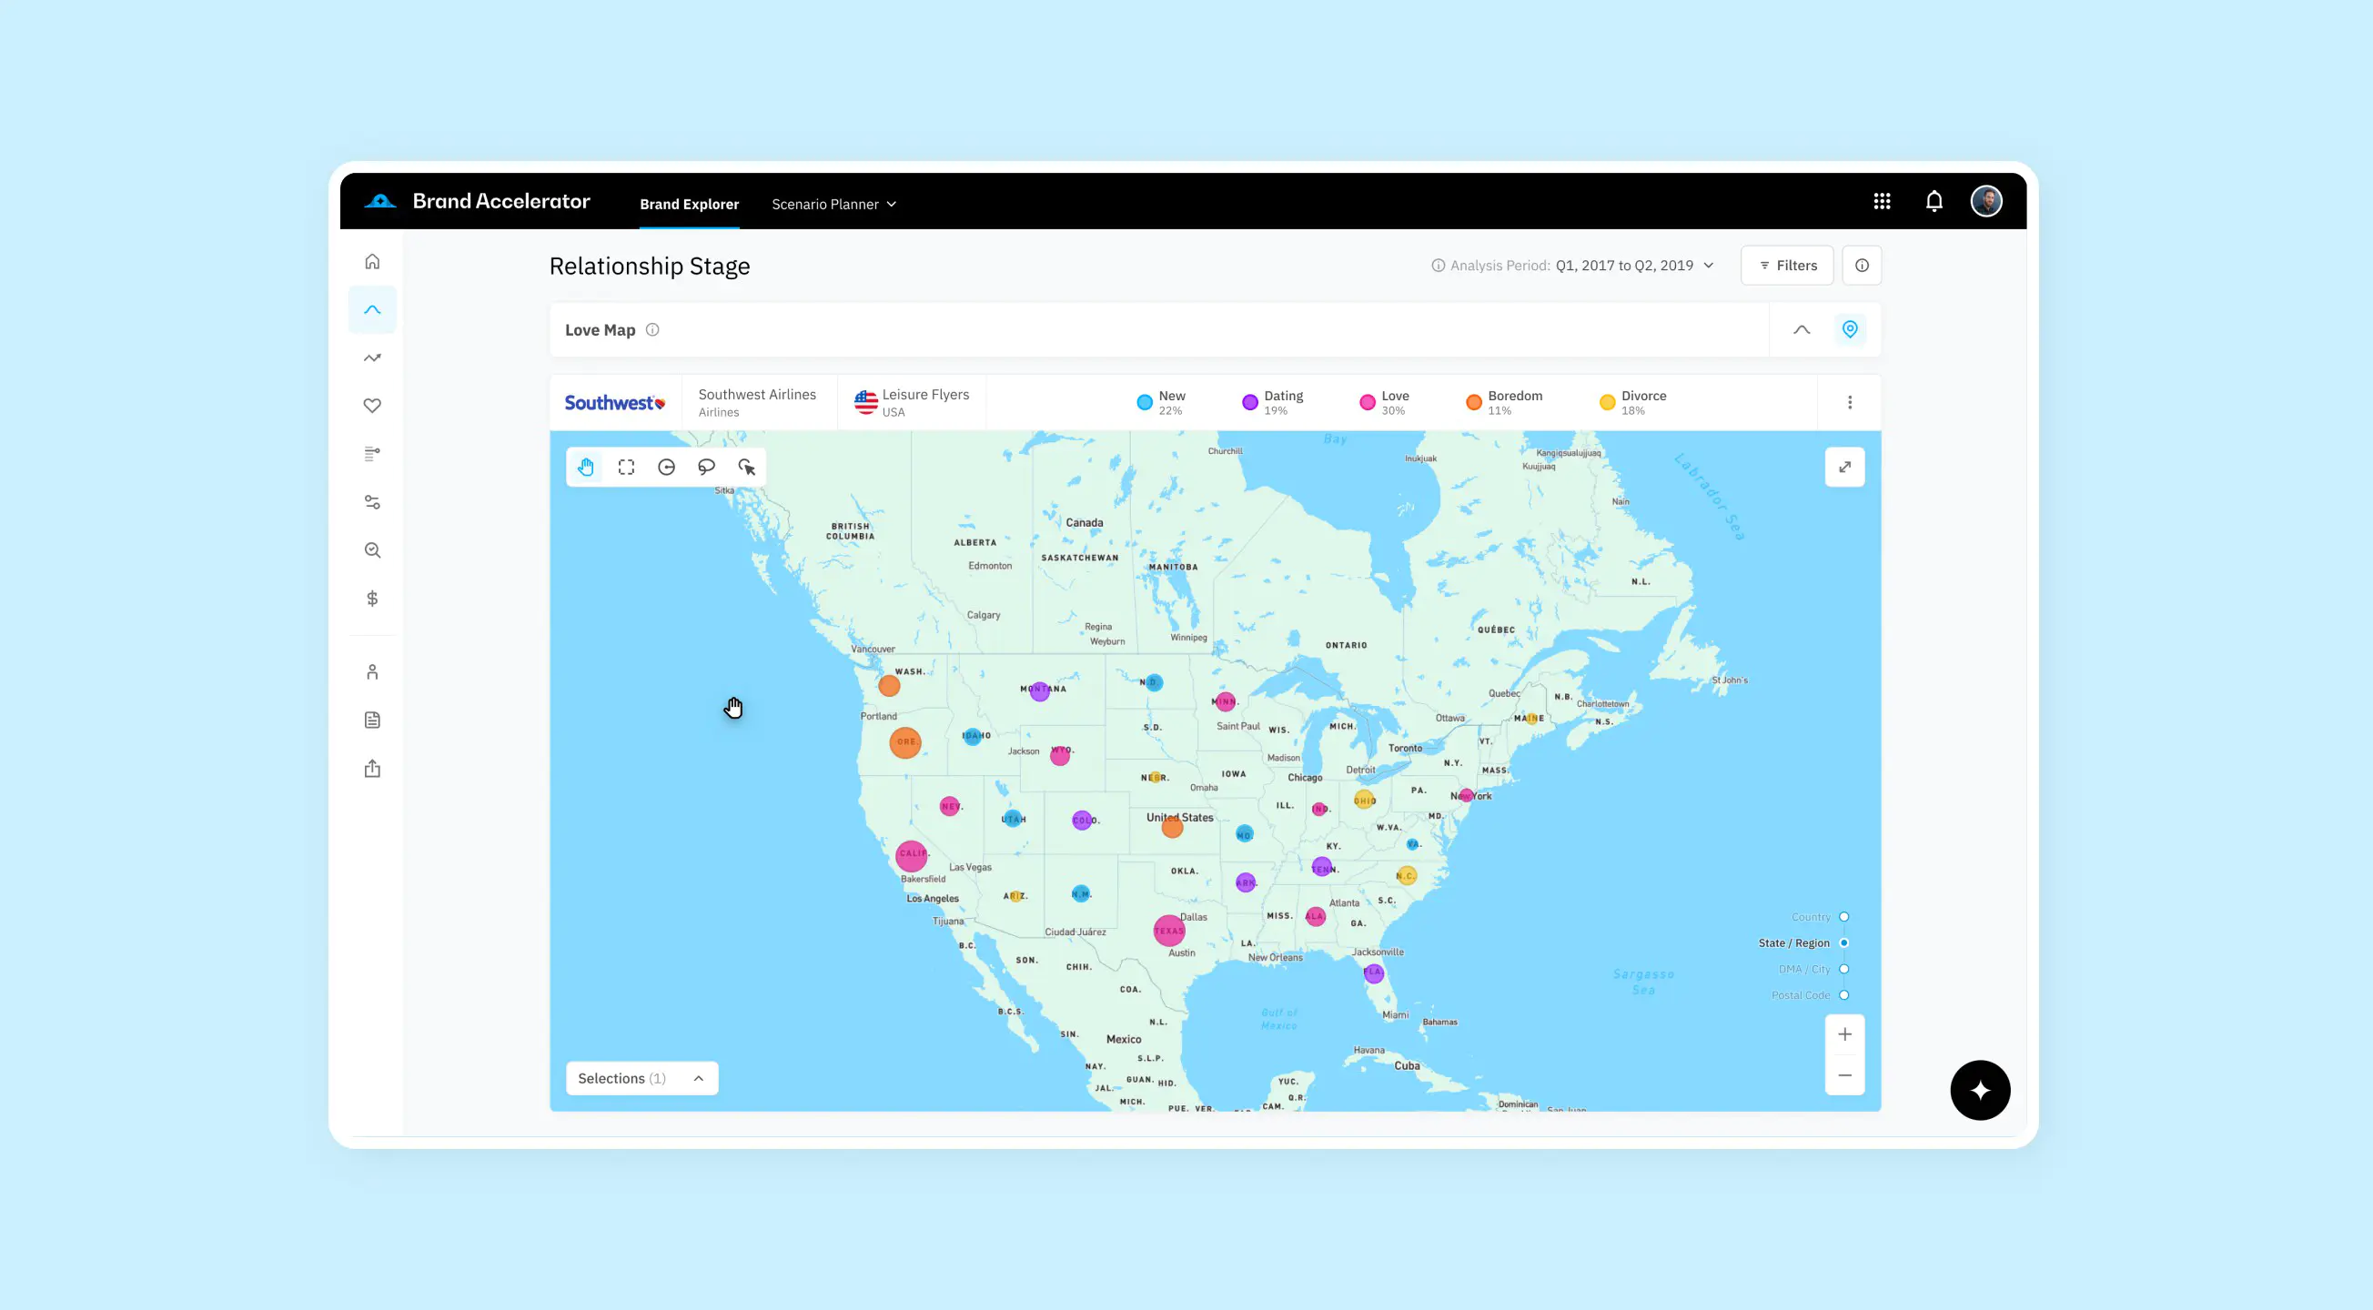Open the sliders sidebar icon

coord(372,502)
